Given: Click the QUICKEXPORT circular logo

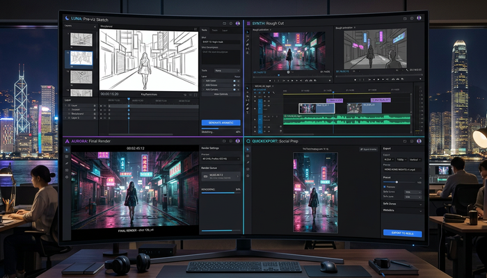Looking at the screenshot, I should (248, 141).
